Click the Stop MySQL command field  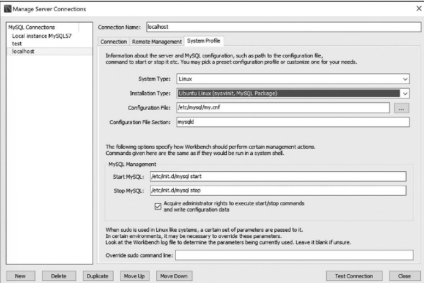pyautogui.click(x=278, y=190)
